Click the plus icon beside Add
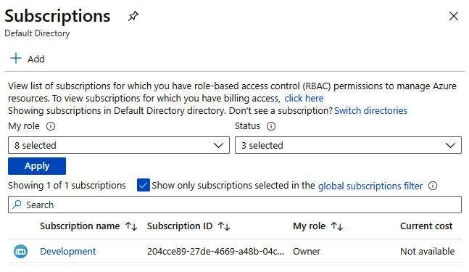Viewport: 469px width, 272px height. 16,58
